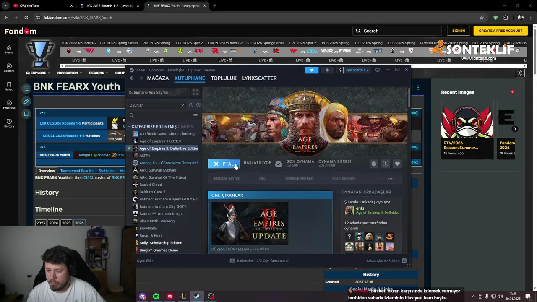Open KÜTÜPHANE tab in Steam

(x=190, y=78)
